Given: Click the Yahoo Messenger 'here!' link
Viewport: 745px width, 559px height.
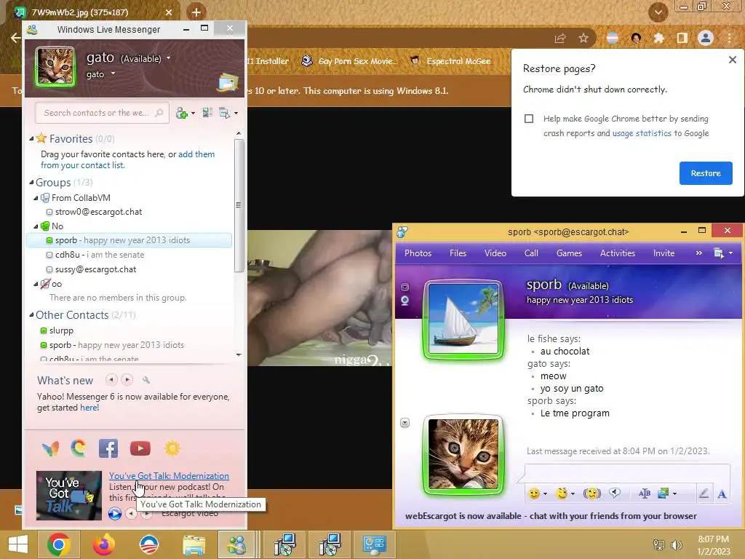Looking at the screenshot, I should [x=89, y=408].
